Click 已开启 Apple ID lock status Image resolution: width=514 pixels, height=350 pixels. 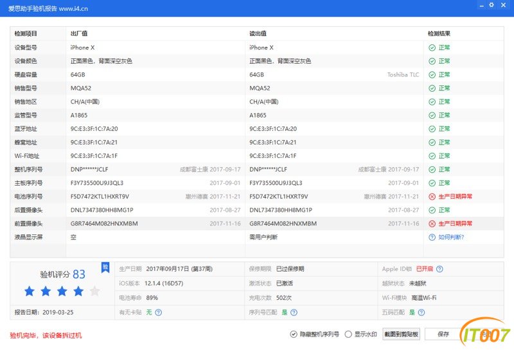(424, 269)
